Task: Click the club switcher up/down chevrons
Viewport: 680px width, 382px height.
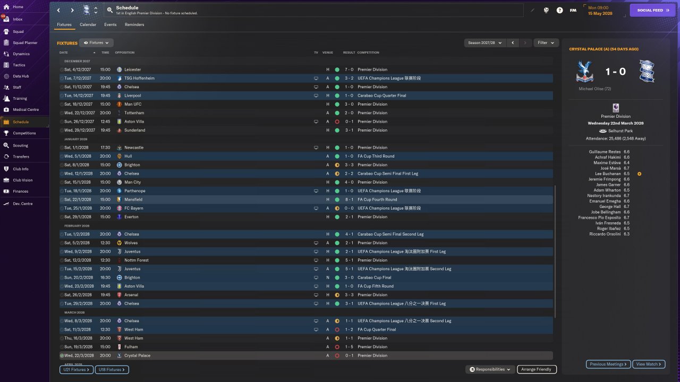Action: pos(96,10)
